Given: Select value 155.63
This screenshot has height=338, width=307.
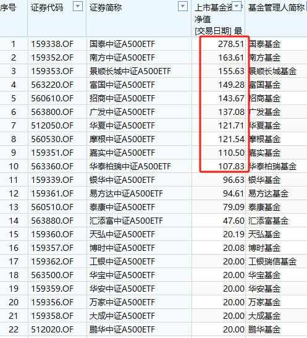Looking at the screenshot, I should [231, 71].
